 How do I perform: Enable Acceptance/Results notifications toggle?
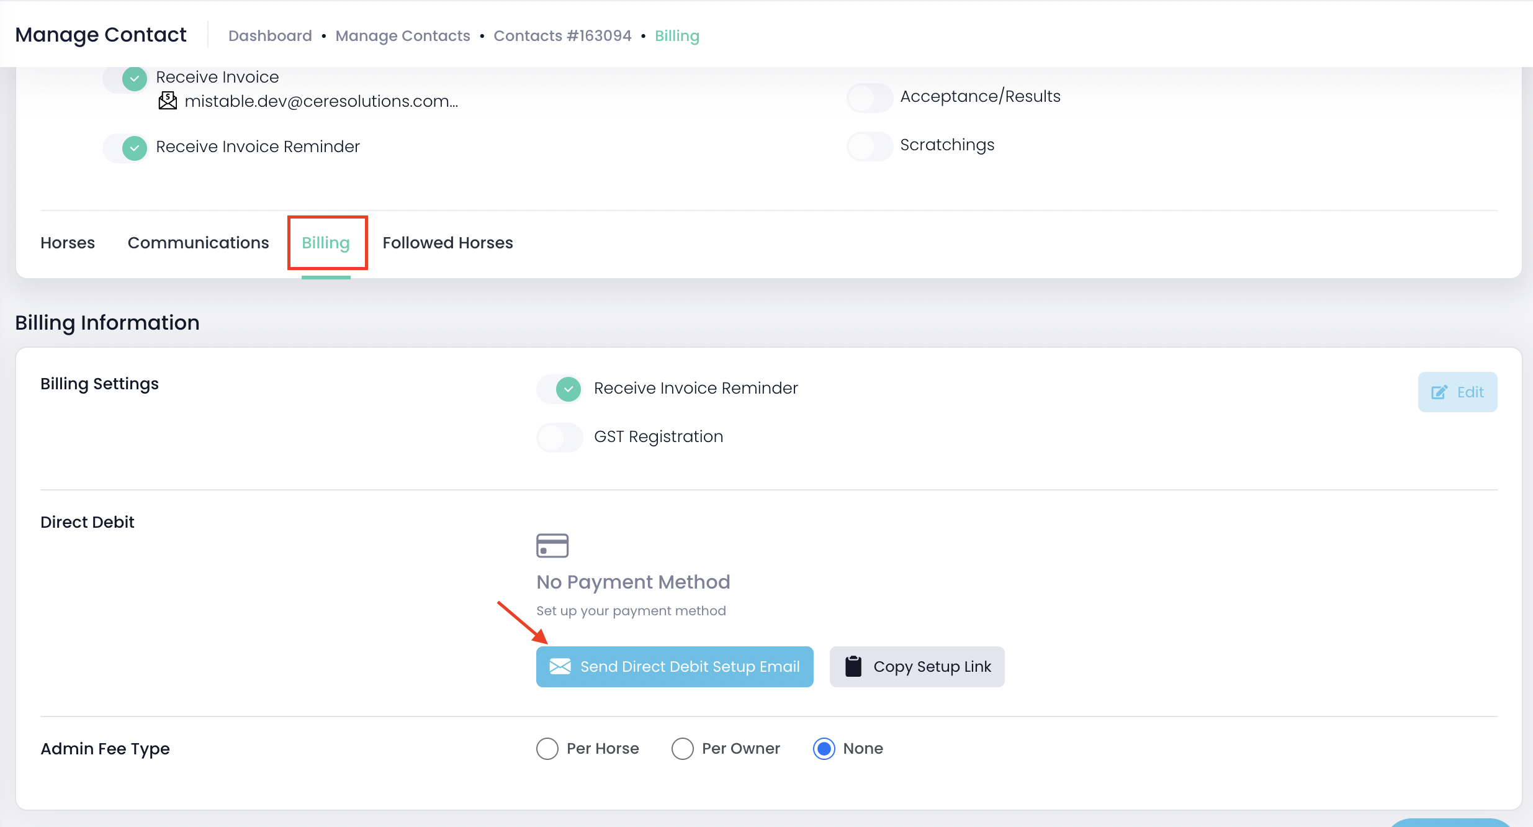(870, 97)
